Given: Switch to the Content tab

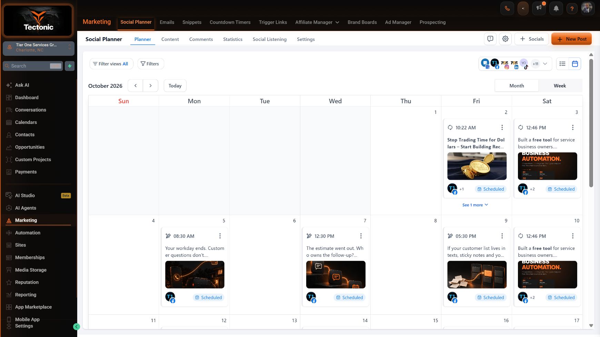Looking at the screenshot, I should tap(170, 39).
